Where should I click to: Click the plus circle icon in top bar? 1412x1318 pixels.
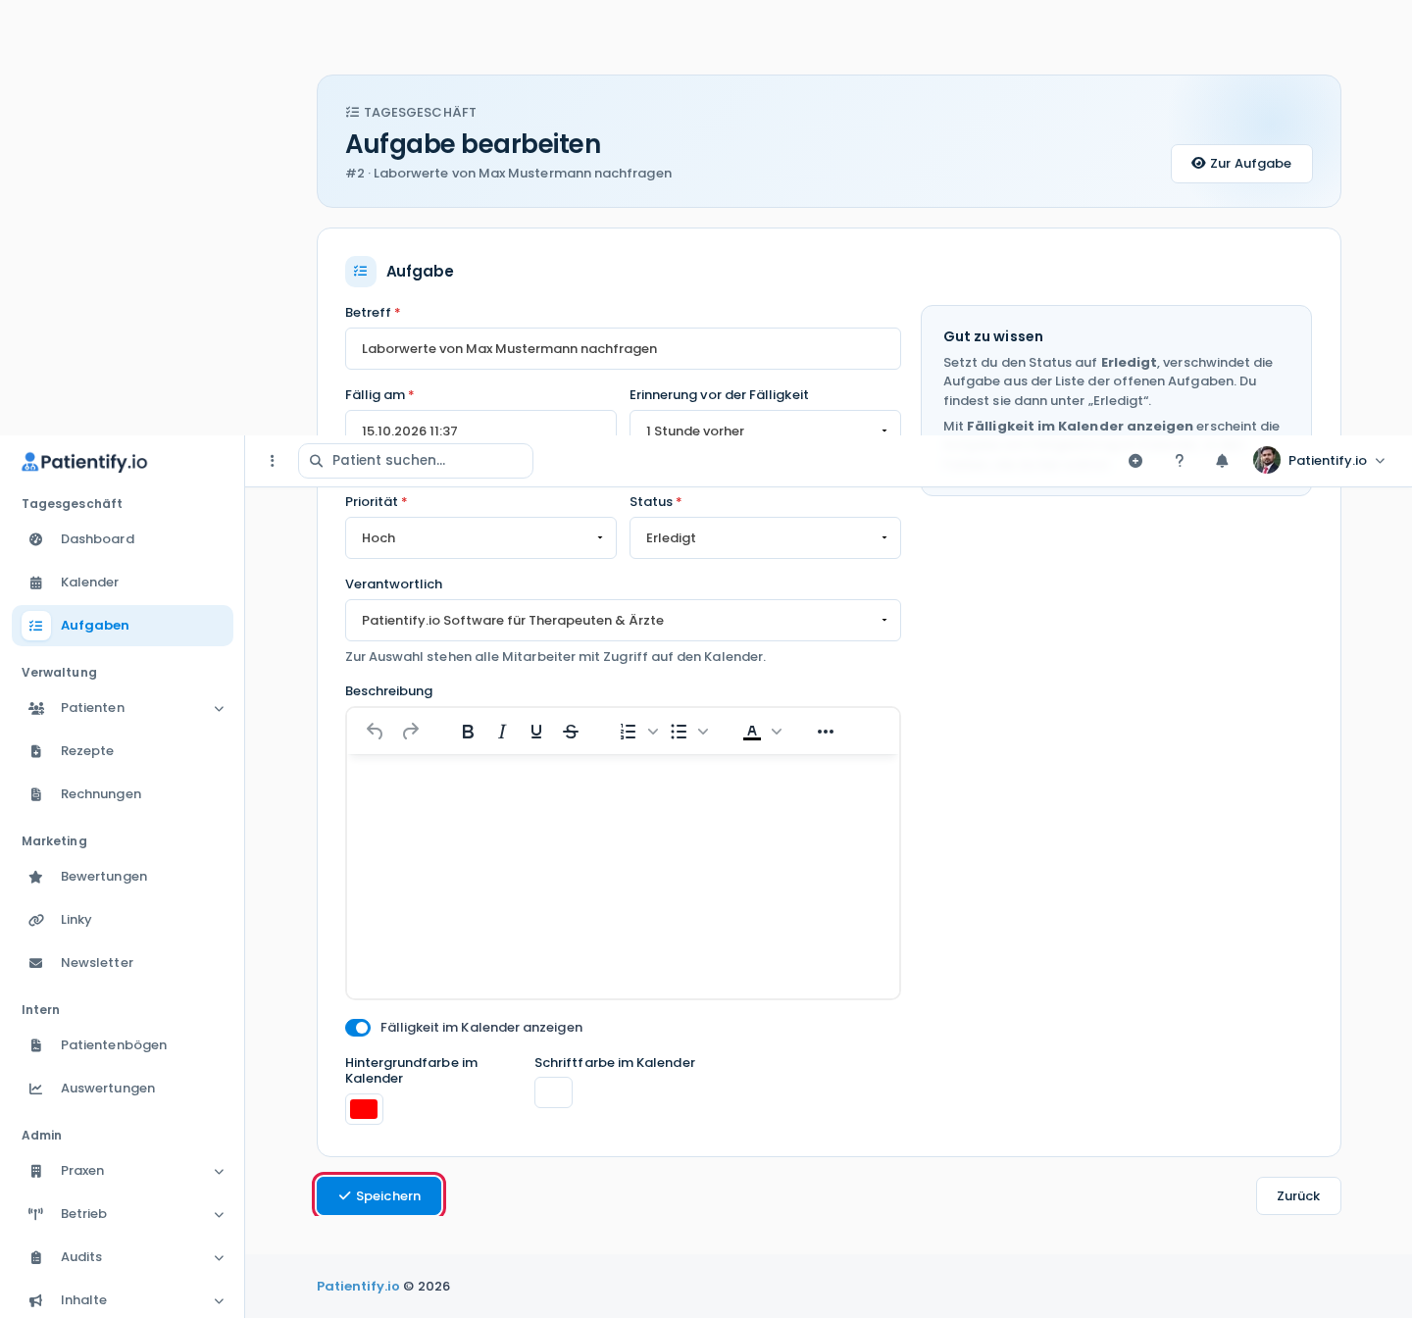pos(1135,461)
